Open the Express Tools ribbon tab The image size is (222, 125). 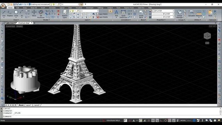(x=129, y=8)
